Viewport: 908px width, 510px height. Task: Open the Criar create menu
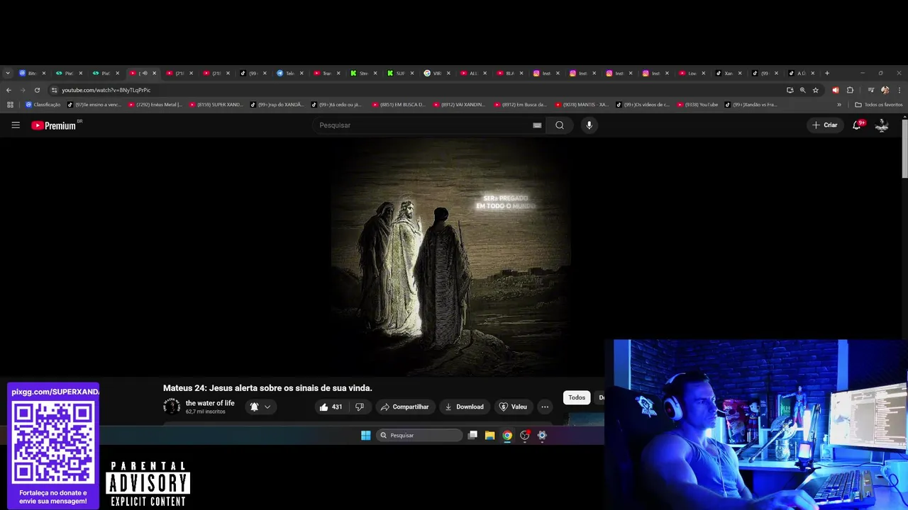click(825, 125)
